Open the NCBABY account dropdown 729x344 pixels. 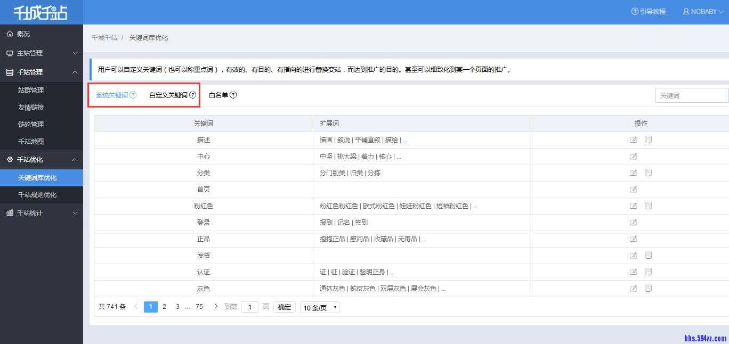pos(703,11)
